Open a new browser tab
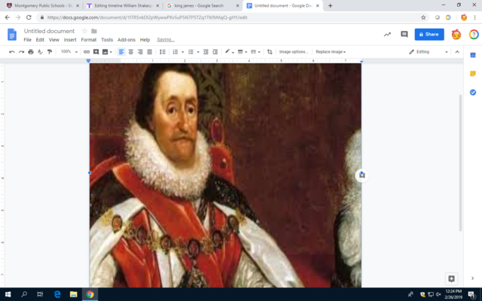 [x=330, y=5]
